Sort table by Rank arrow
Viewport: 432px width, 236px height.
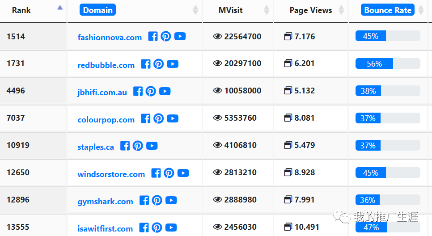tap(60, 8)
